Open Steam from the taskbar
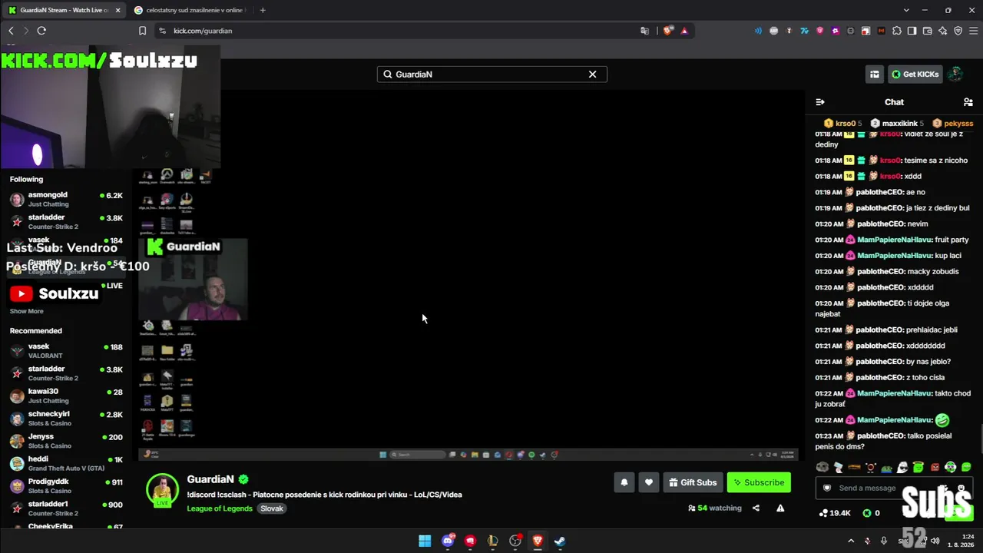The width and height of the screenshot is (983, 553). point(561,541)
